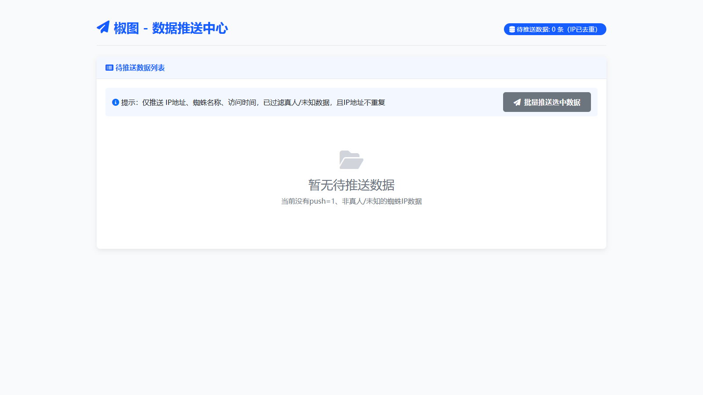Click the blue info icon before 提示
The height and width of the screenshot is (395, 703).
(116, 102)
